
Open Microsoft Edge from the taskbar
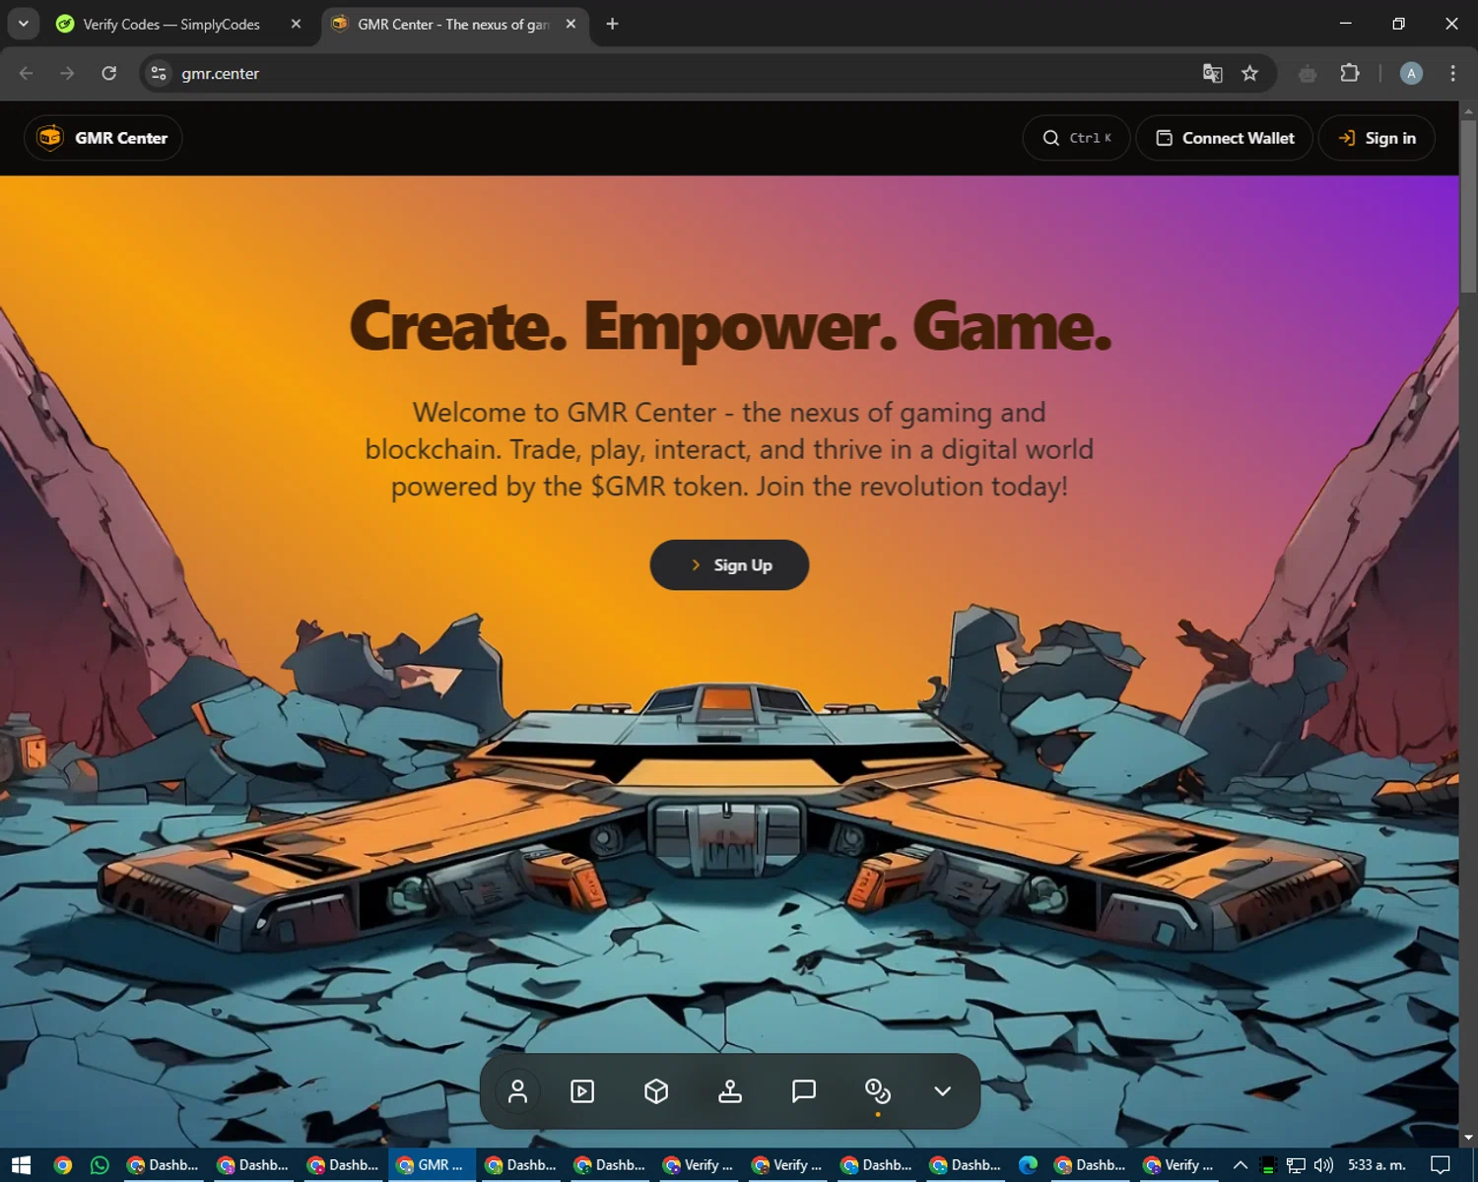[x=1028, y=1165]
